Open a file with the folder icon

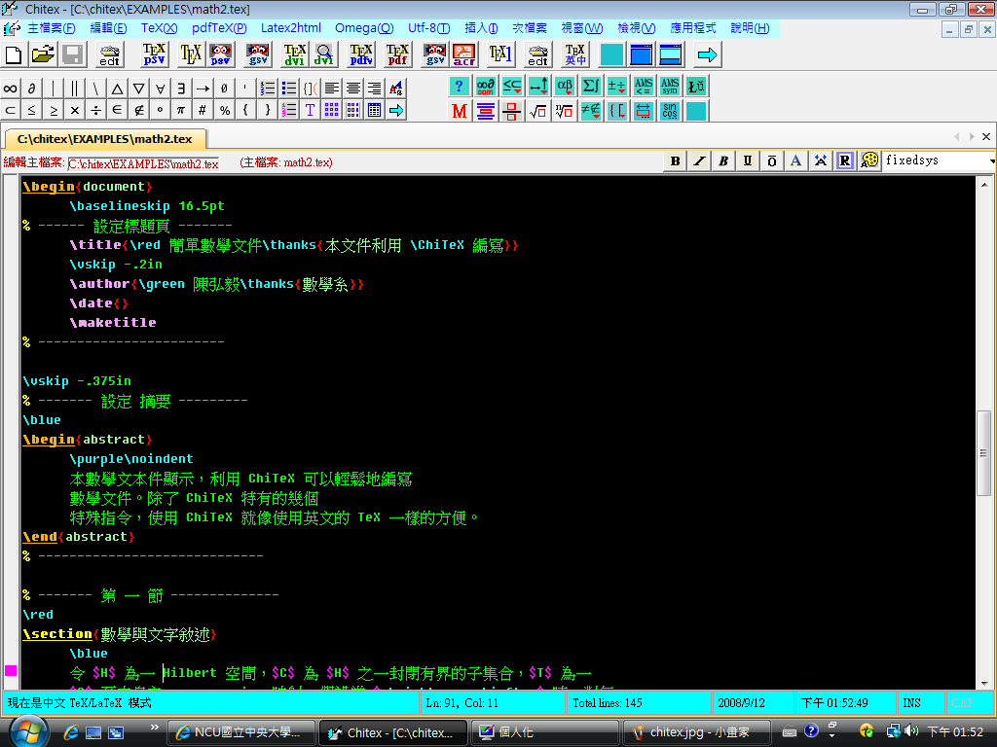pos(43,54)
